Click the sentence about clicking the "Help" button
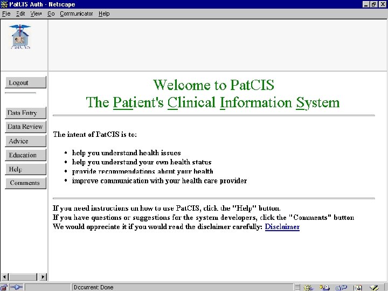 [167, 209]
